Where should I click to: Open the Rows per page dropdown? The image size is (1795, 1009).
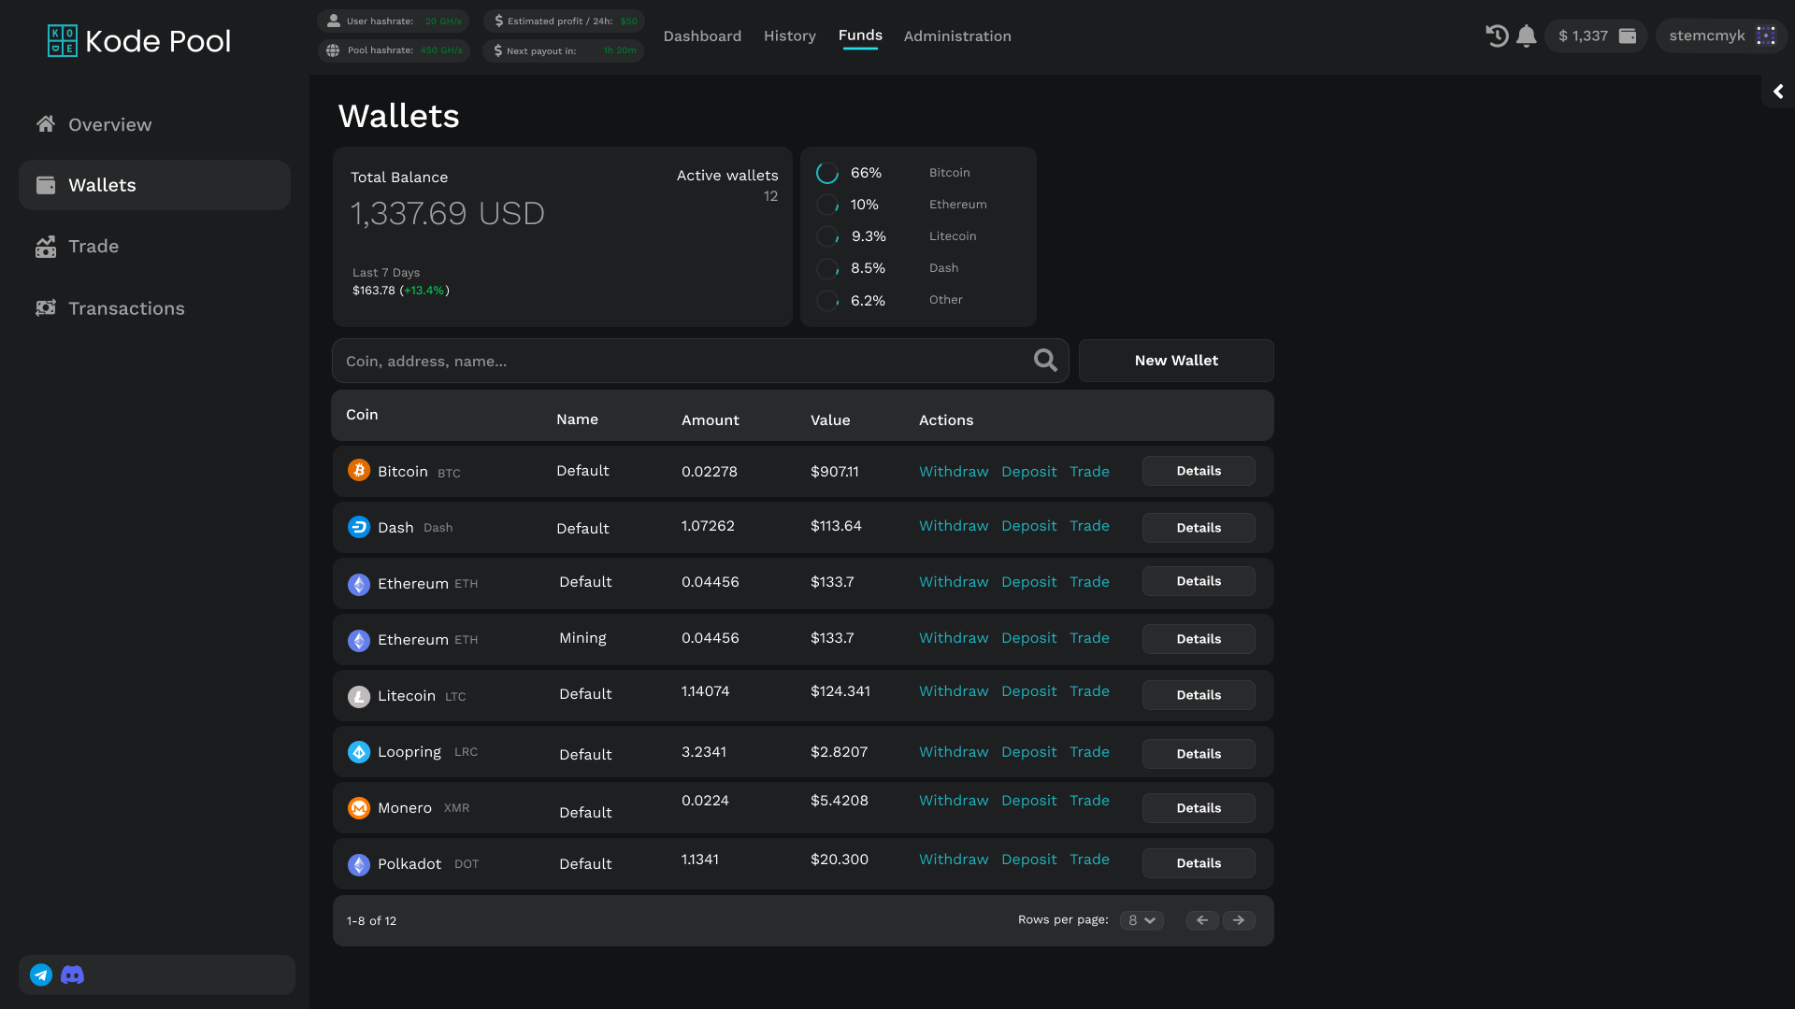pyautogui.click(x=1142, y=920)
